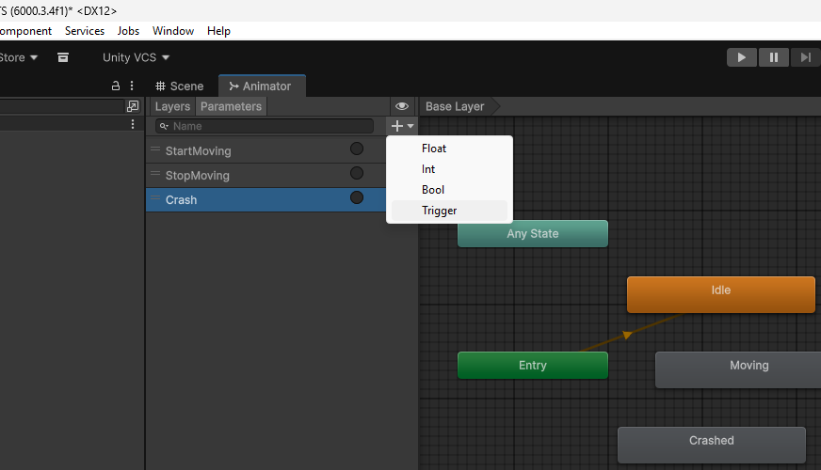This screenshot has height=470, width=821.
Task: Choose Int from the parameter type menu
Action: click(449, 169)
